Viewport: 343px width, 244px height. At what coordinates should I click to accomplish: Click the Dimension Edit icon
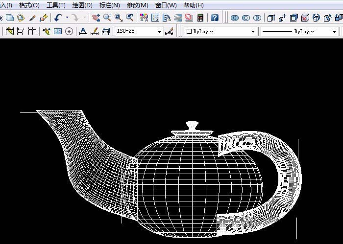click(83, 31)
